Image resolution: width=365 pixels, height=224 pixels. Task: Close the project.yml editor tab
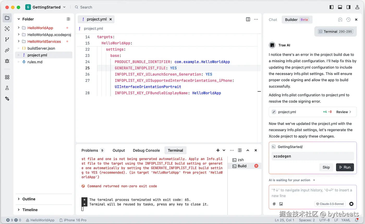pyautogui.click(x=111, y=19)
